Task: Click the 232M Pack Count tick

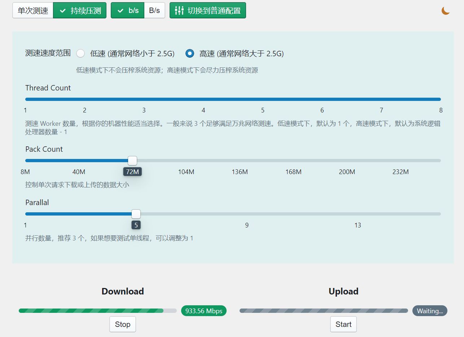Action: (400, 172)
